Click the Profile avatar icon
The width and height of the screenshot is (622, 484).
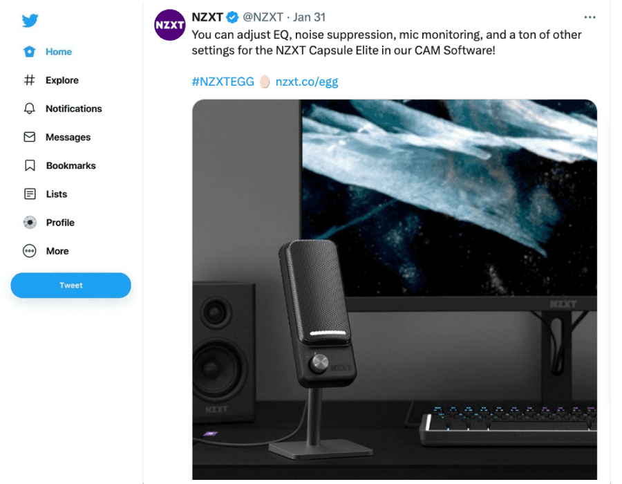coord(30,223)
